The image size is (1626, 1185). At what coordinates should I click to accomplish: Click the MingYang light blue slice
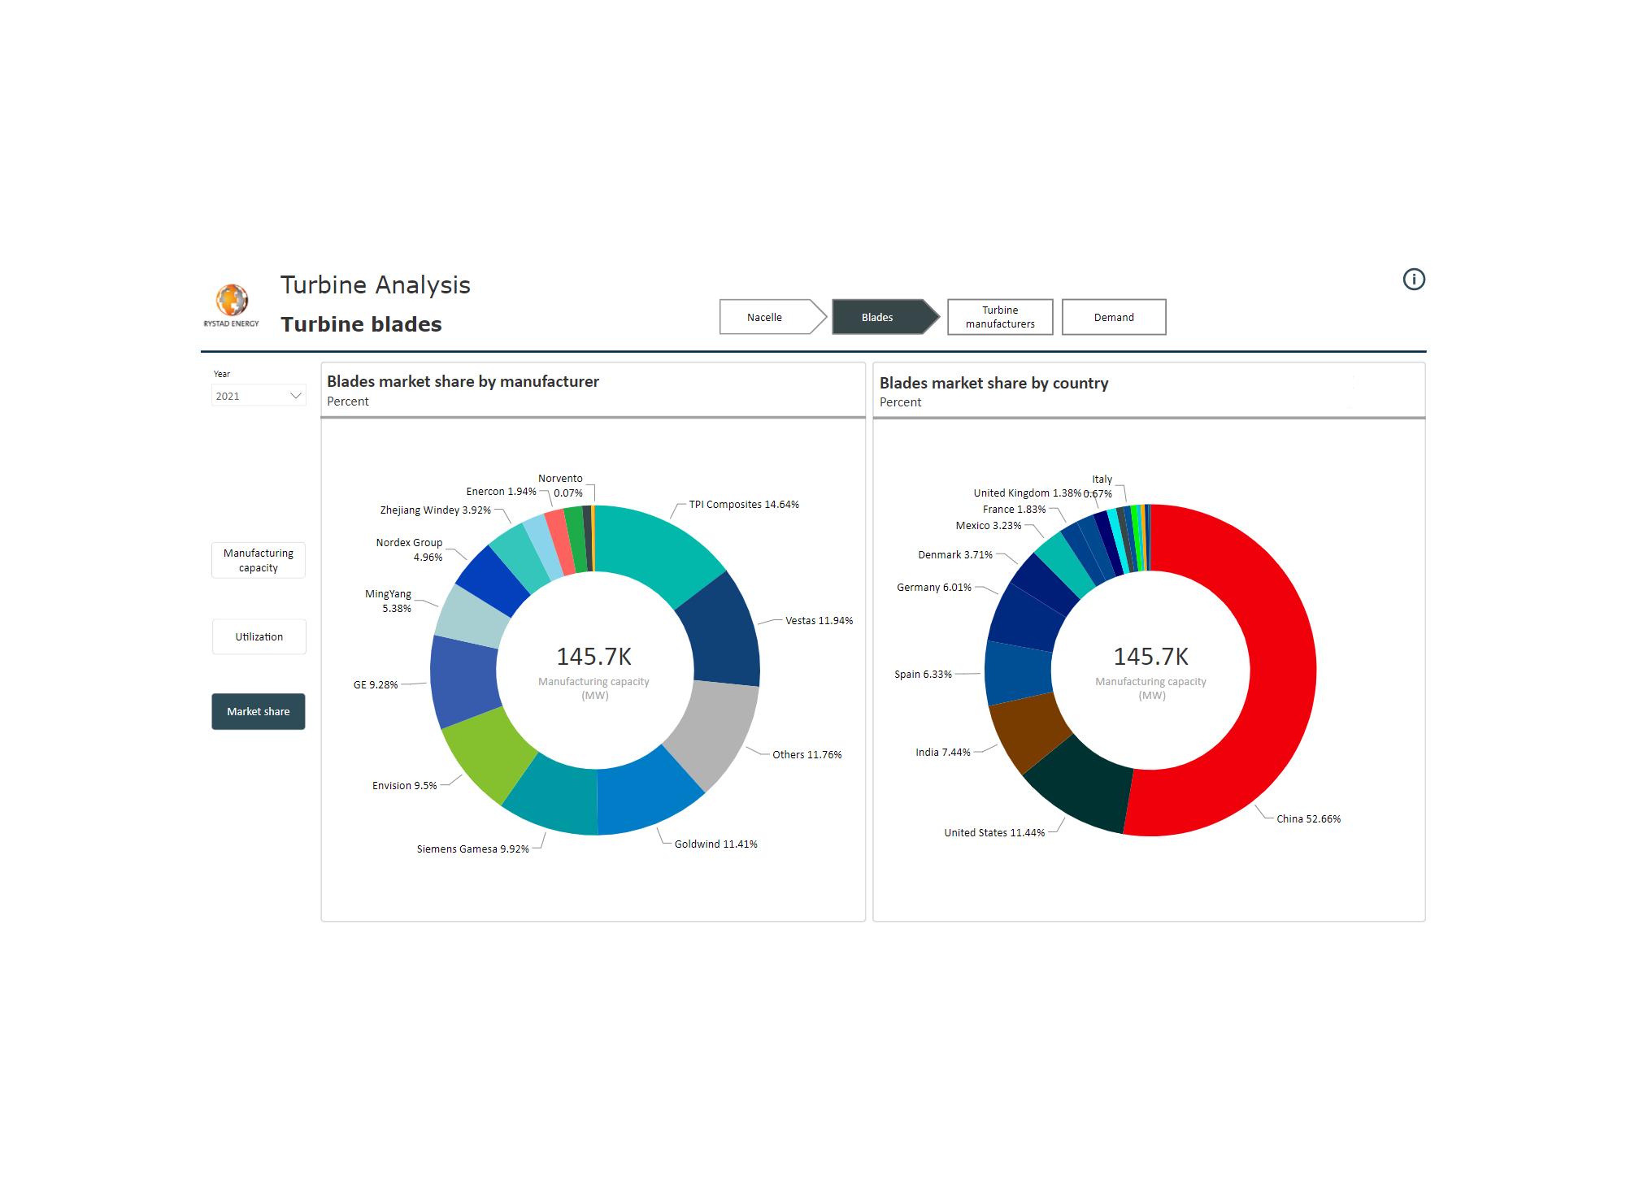pos(473,617)
